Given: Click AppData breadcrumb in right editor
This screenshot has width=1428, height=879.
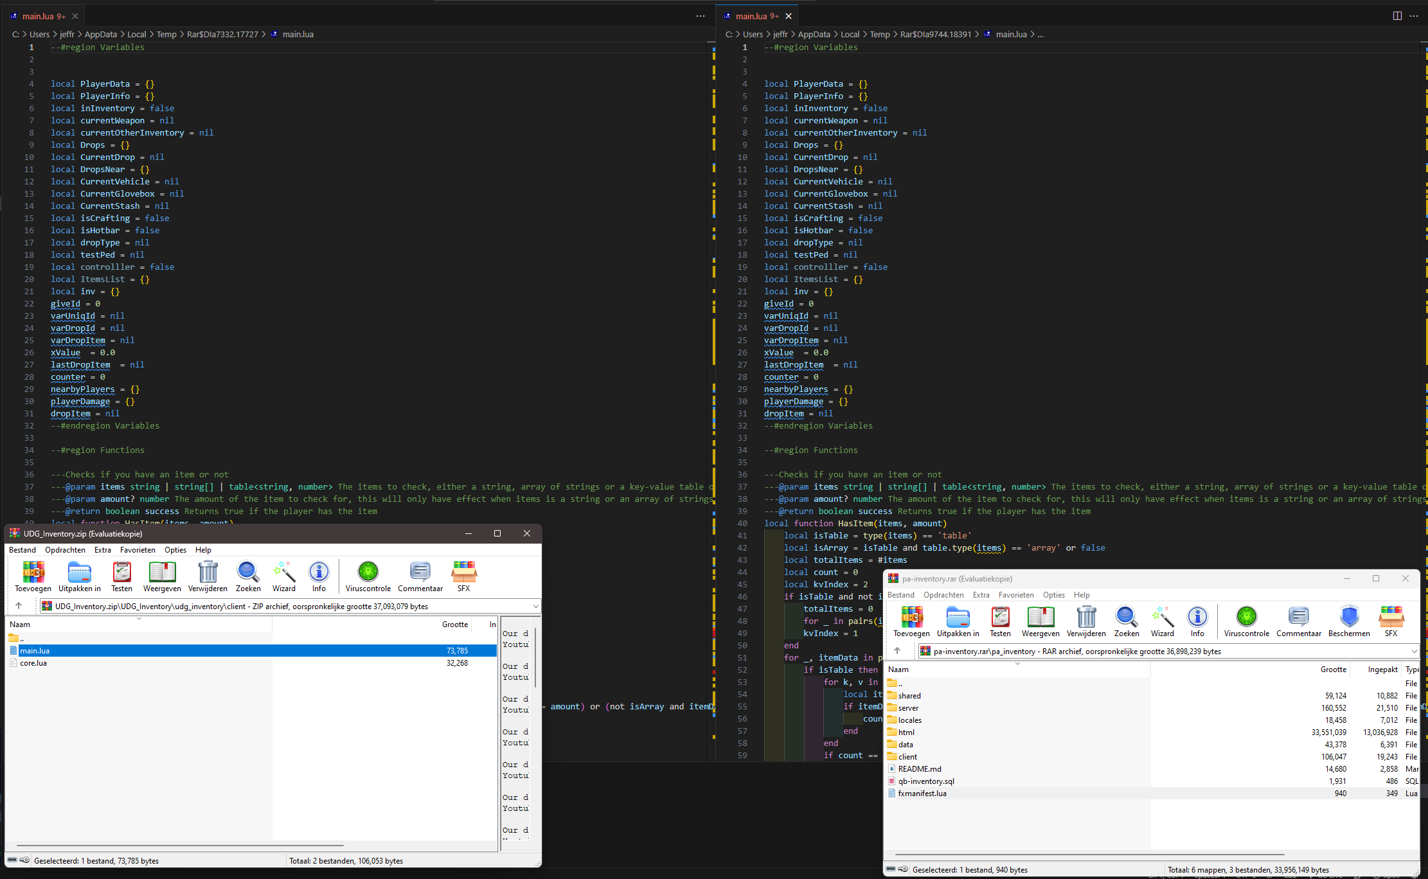Looking at the screenshot, I should [814, 35].
